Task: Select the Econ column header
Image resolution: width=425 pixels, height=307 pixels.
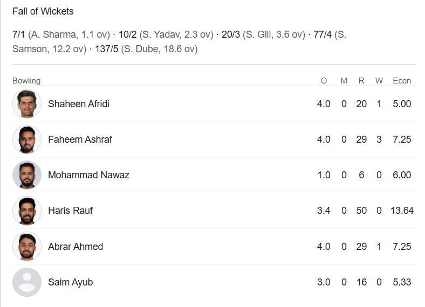Action: (402, 81)
